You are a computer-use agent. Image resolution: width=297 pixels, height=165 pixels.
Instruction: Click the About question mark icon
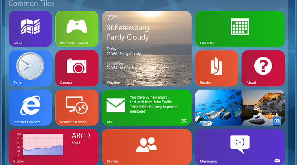click(263, 66)
